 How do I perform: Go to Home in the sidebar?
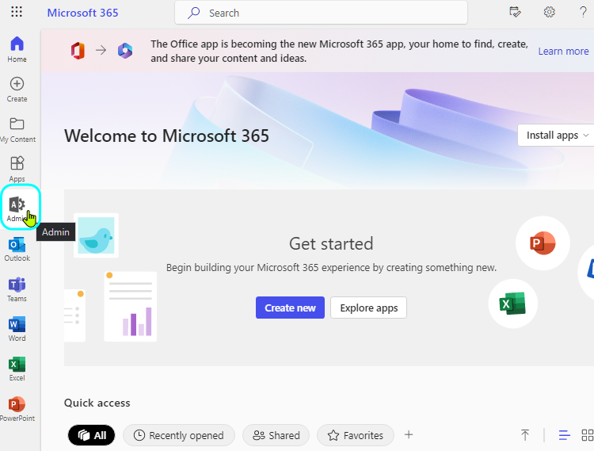tap(17, 49)
